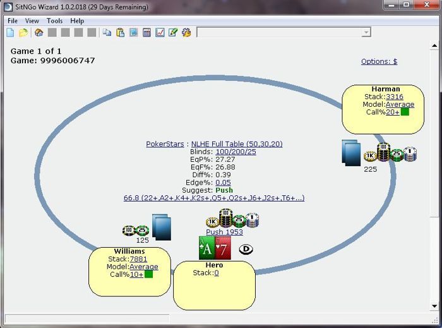The width and height of the screenshot is (442, 328).
Task: Open the settings gear wrench icon
Action: [186, 32]
